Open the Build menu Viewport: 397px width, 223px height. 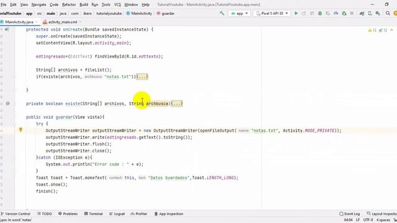point(84,4)
